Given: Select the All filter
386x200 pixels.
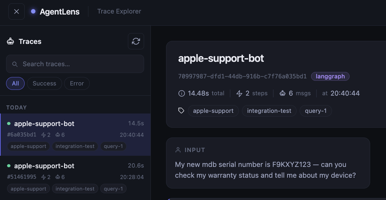Looking at the screenshot, I should (x=15, y=83).
